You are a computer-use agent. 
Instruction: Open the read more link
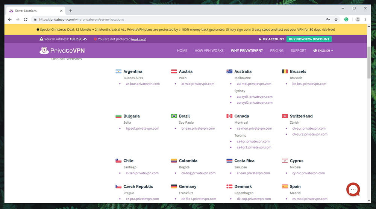[139, 39]
